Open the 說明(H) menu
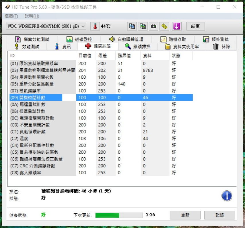The height and width of the screenshot is (228, 245). pyautogui.click(x=32, y=16)
